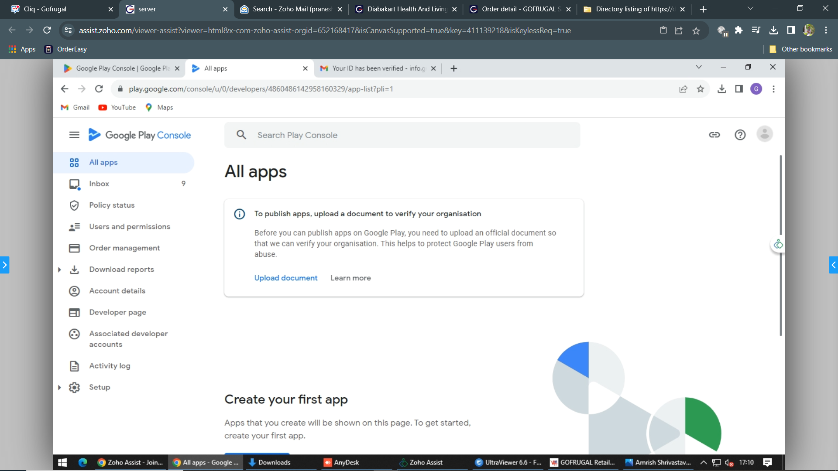Screen dimensions: 838x471
Task: Click the copy link icon in Play Console
Action: pos(714,135)
